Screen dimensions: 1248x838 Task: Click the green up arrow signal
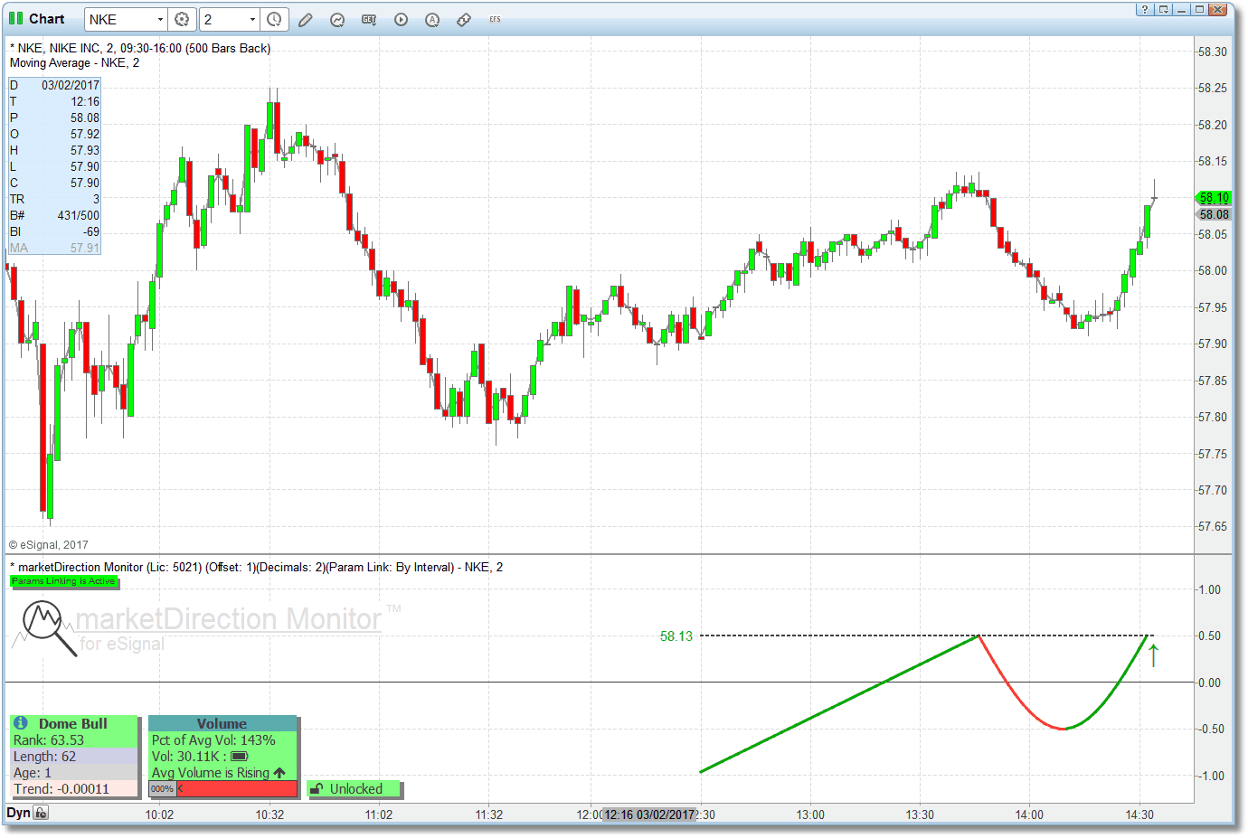(1153, 655)
